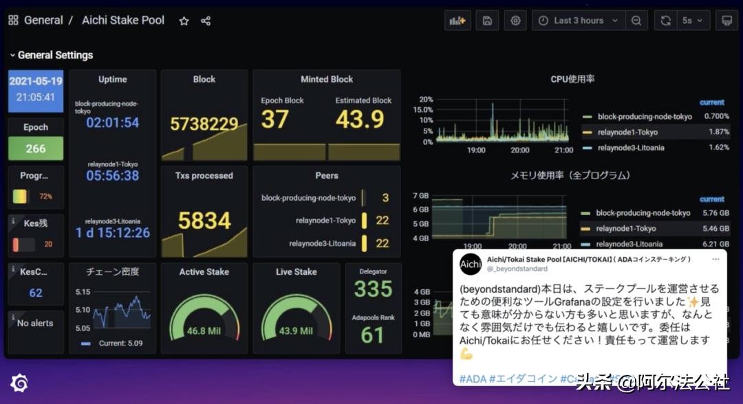
Task: Switch to TV view mode icon
Action: tap(726, 21)
